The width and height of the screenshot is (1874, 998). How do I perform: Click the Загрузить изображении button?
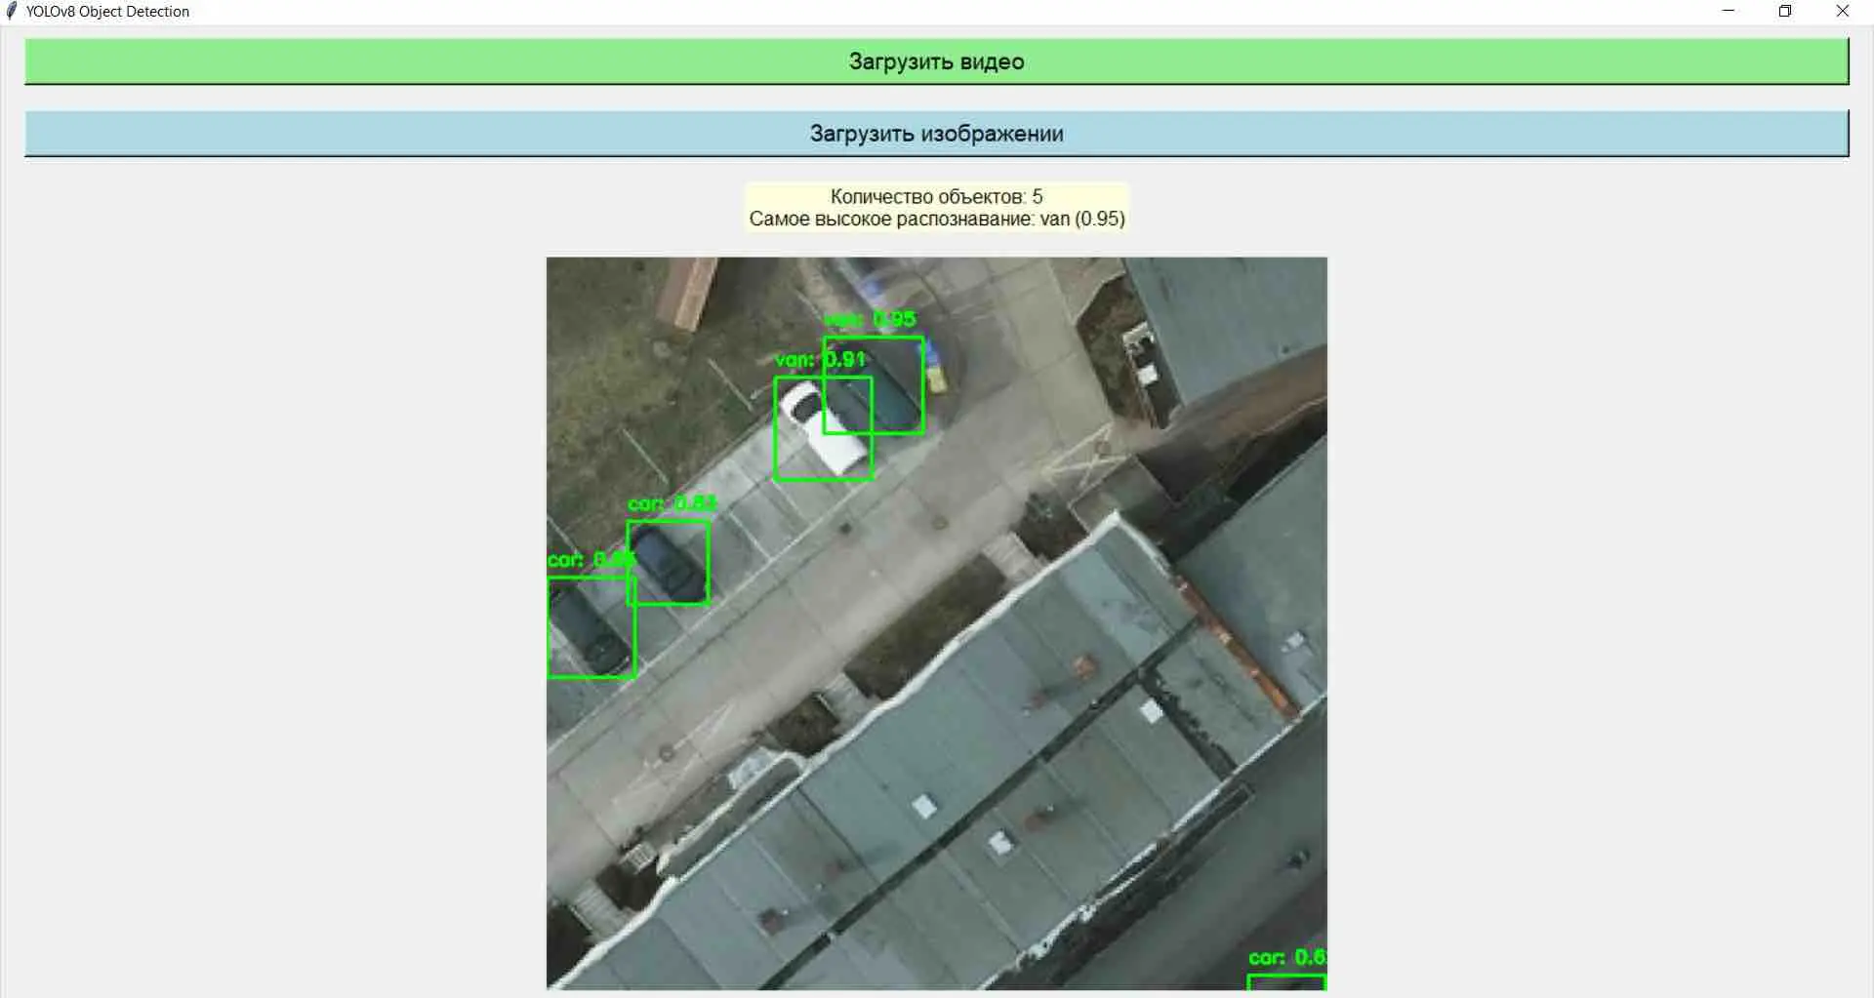click(x=936, y=134)
